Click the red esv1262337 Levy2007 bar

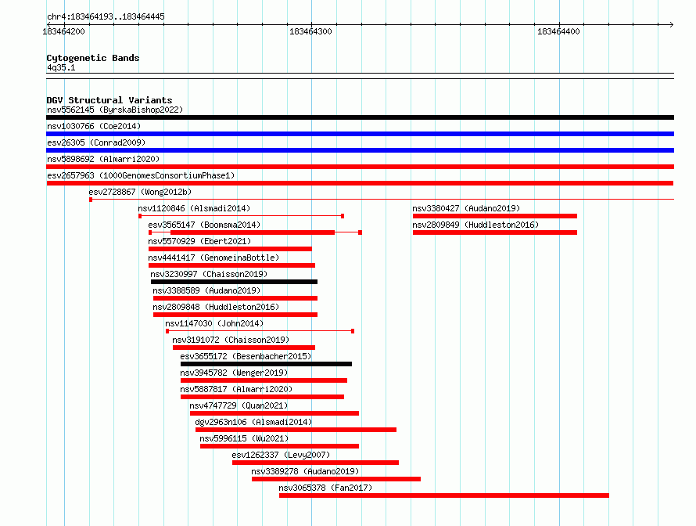pyautogui.click(x=316, y=463)
